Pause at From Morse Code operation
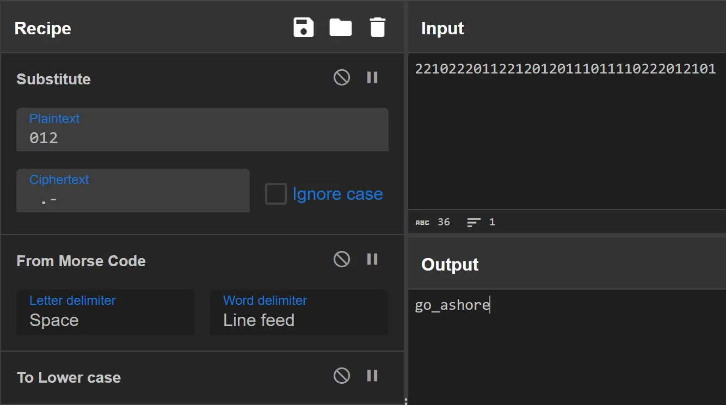The height and width of the screenshot is (405, 726). coord(372,260)
